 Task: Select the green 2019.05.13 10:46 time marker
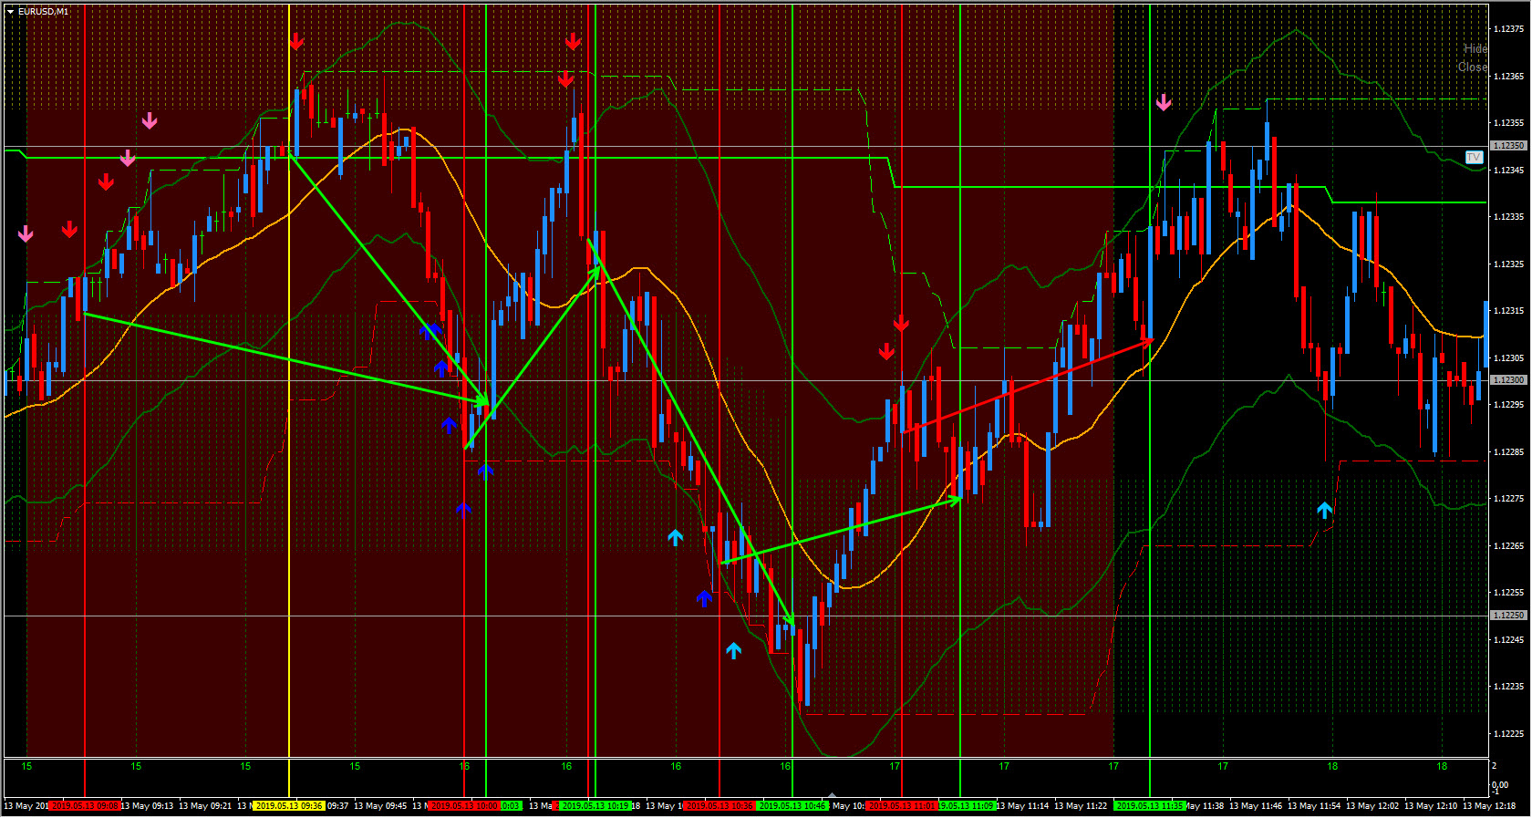792,806
